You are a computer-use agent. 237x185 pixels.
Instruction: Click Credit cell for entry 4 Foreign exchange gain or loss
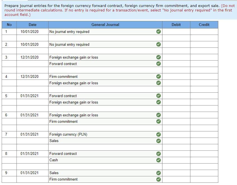tap(204, 83)
